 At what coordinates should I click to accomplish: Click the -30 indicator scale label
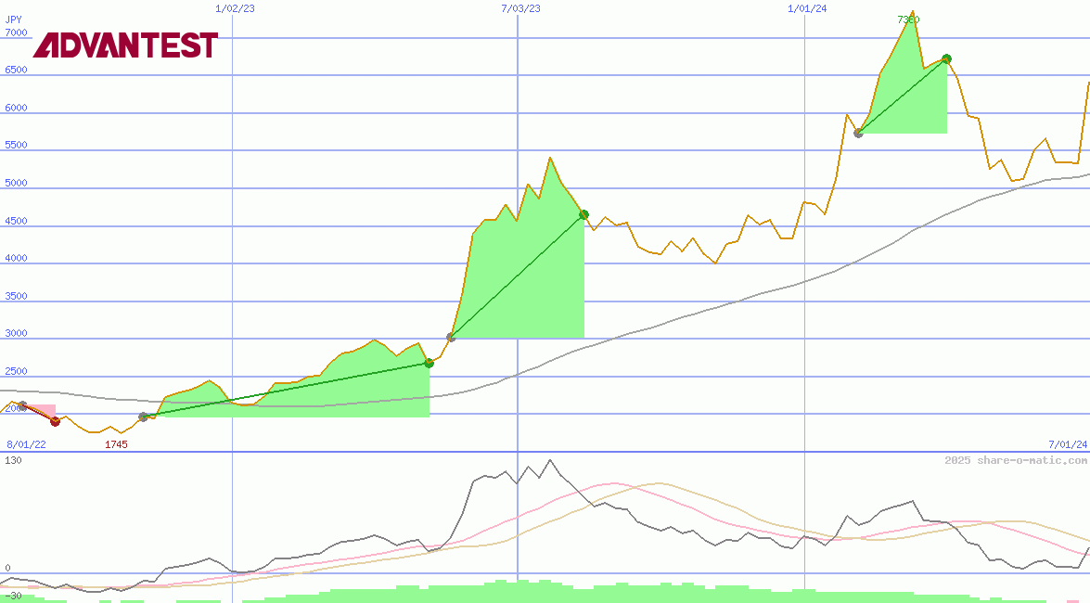click(13, 597)
